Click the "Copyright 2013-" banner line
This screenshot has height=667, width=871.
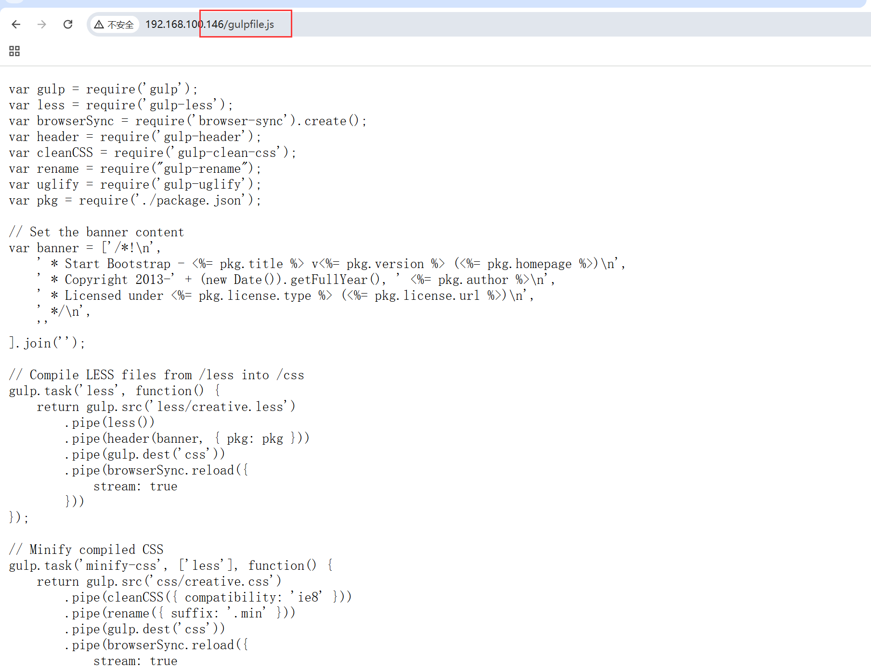coord(296,280)
